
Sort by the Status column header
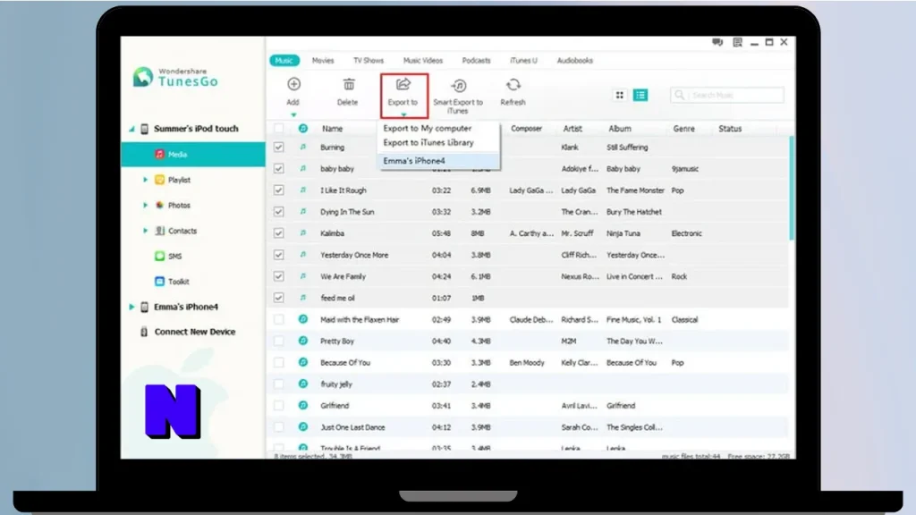point(730,129)
